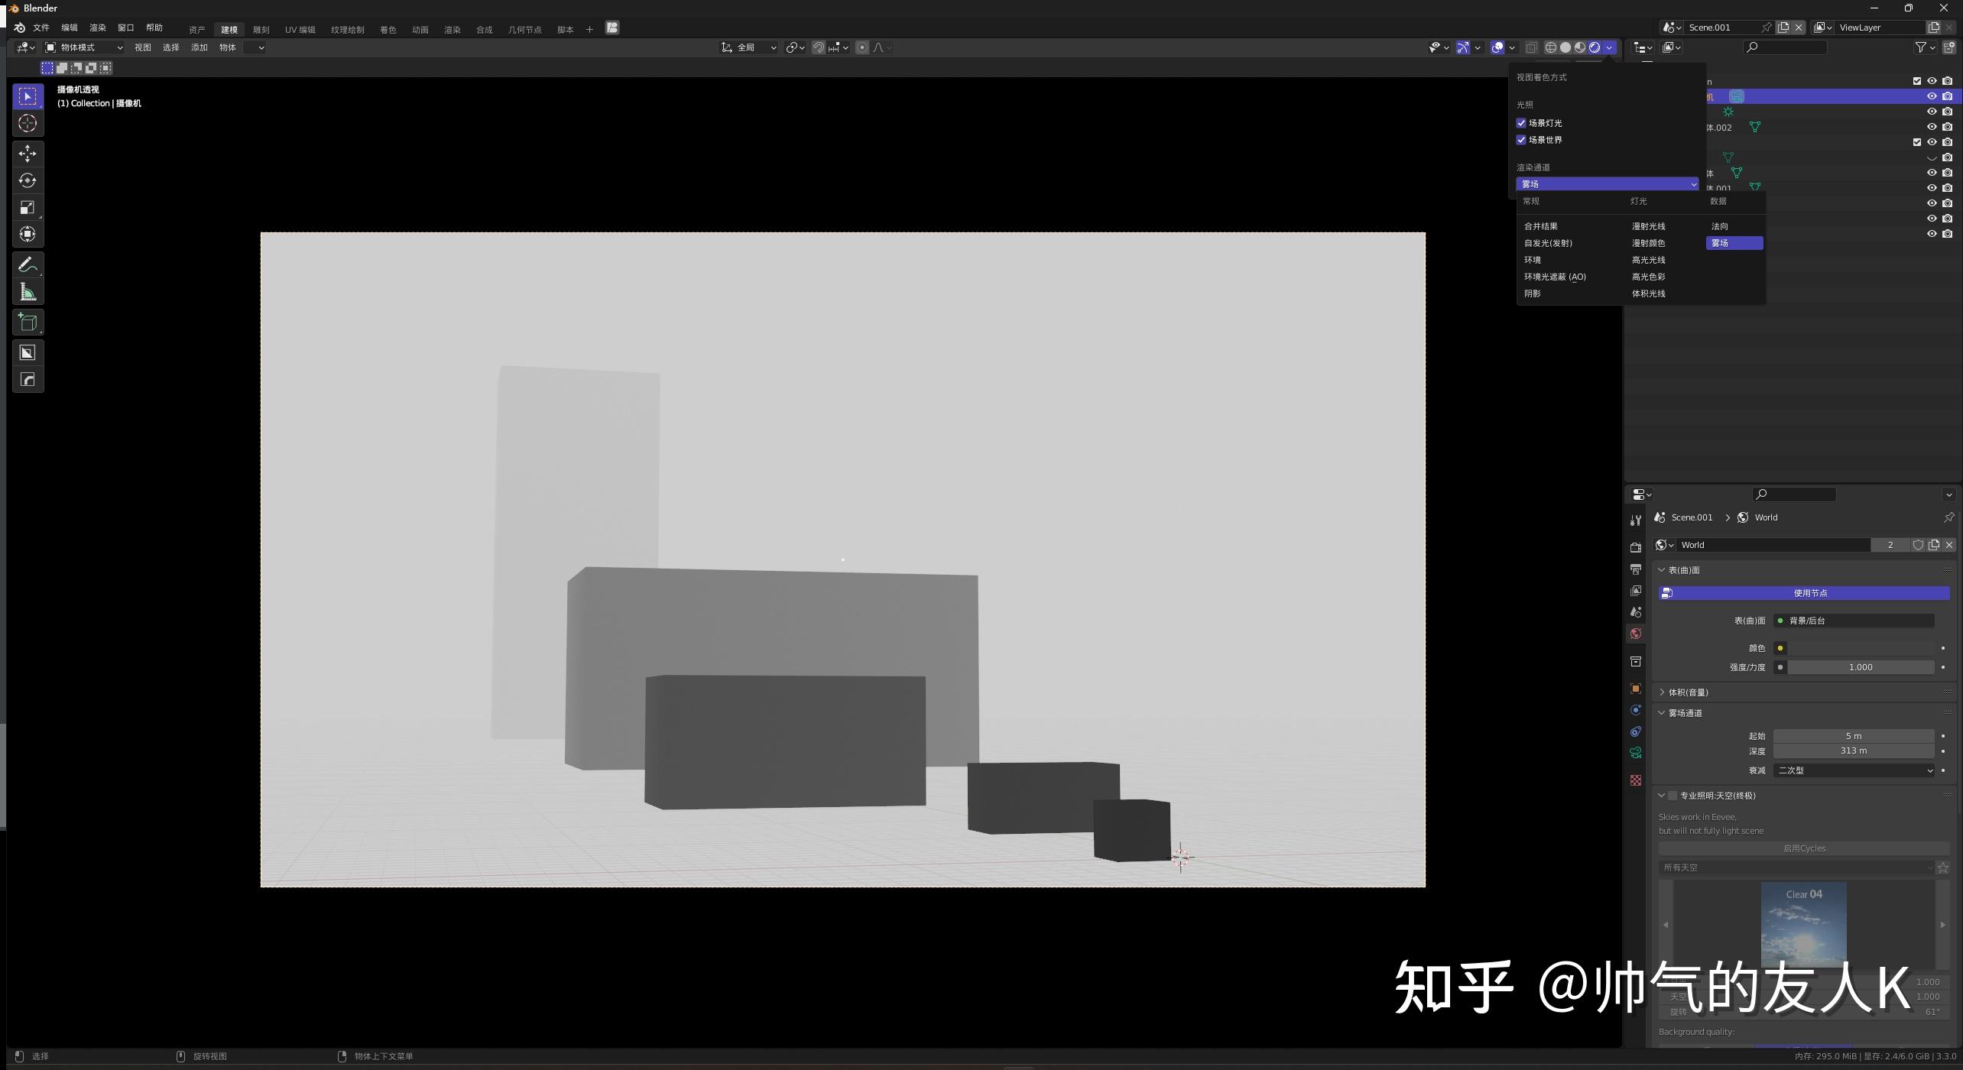
Task: Open the 雾场 render pass dropdown
Action: point(1607,184)
